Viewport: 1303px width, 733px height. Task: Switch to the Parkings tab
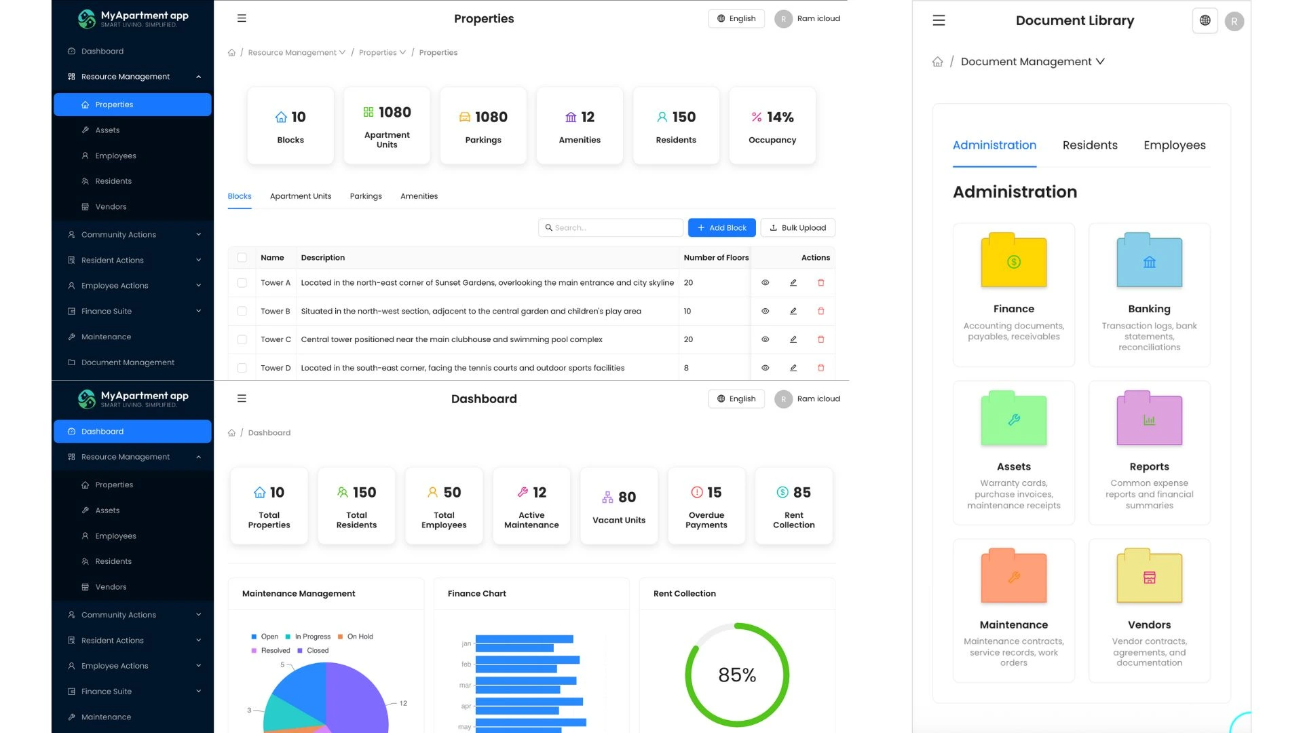[366, 196]
